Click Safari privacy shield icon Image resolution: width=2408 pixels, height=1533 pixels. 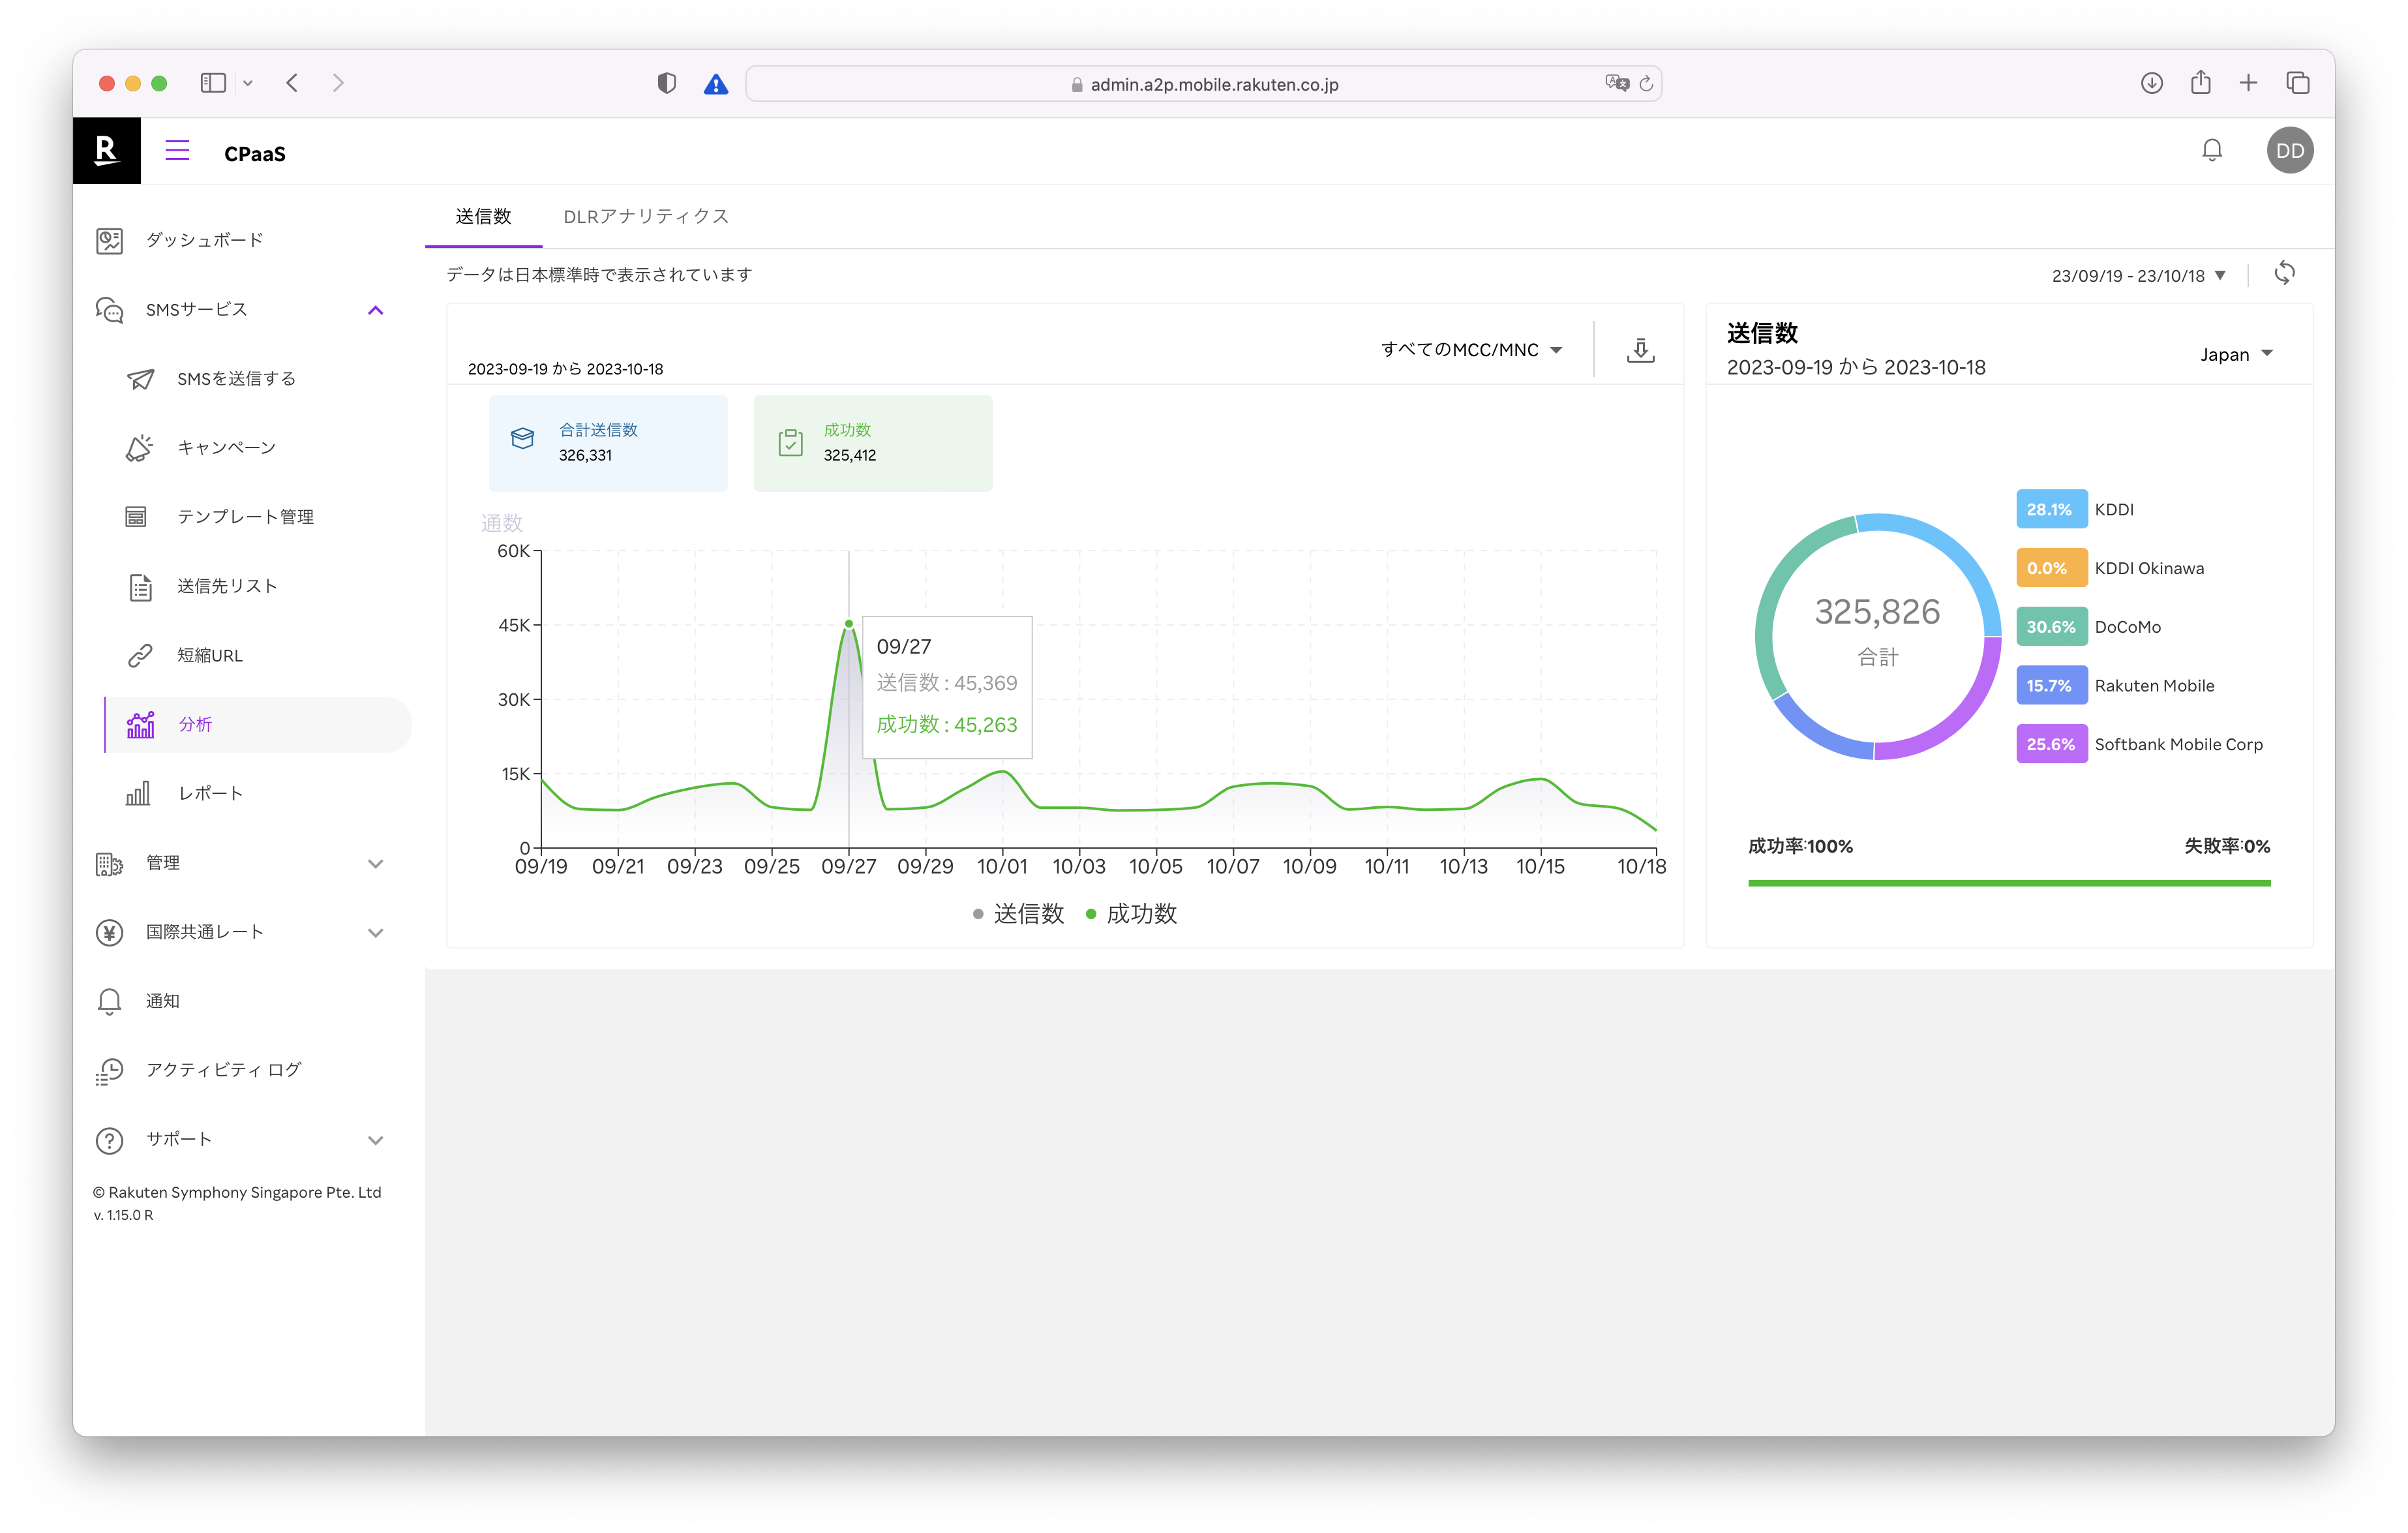click(667, 83)
